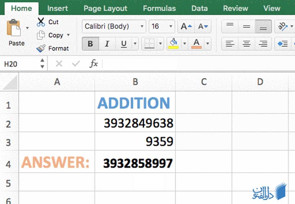
Task: Open the font size dropdown
Action: point(171,26)
